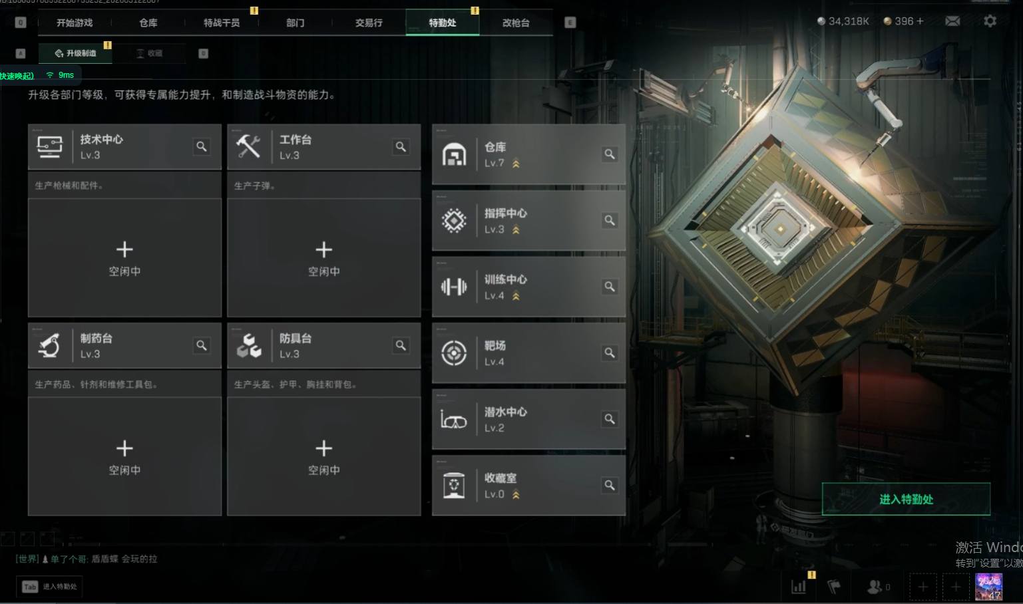Open the statistics bar chart icon

pyautogui.click(x=798, y=586)
